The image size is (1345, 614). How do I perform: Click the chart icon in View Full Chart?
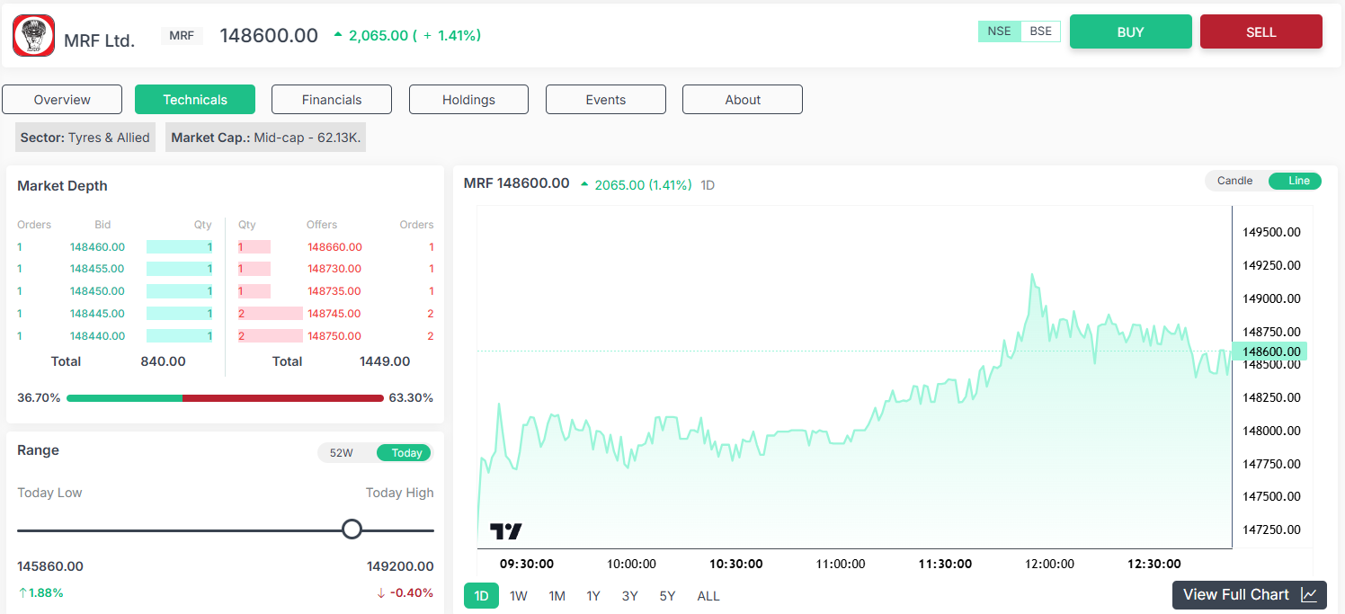1309,595
